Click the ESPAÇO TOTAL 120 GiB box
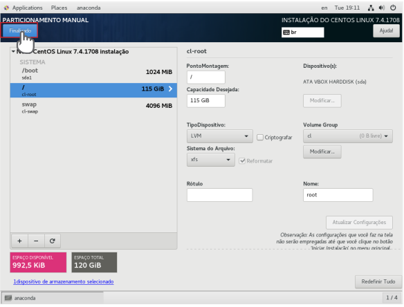 (x=94, y=262)
